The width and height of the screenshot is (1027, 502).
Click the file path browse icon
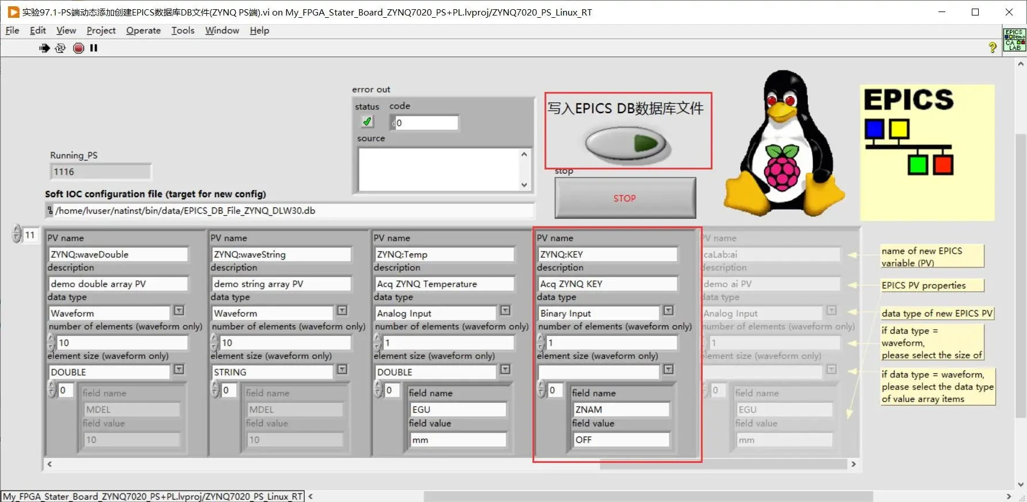50,211
